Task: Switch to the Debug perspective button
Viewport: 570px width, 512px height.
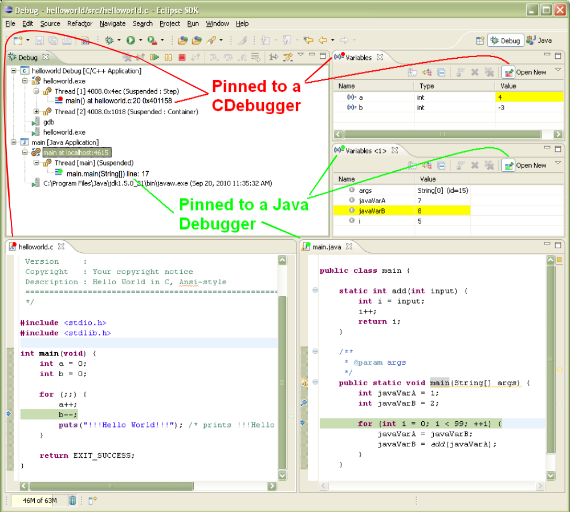Action: (506, 41)
